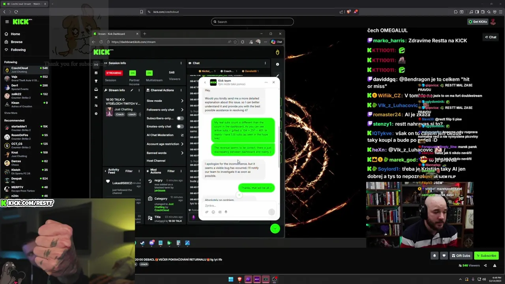Click the share icon beside viewer count
The image size is (505, 284).
click(x=485, y=265)
